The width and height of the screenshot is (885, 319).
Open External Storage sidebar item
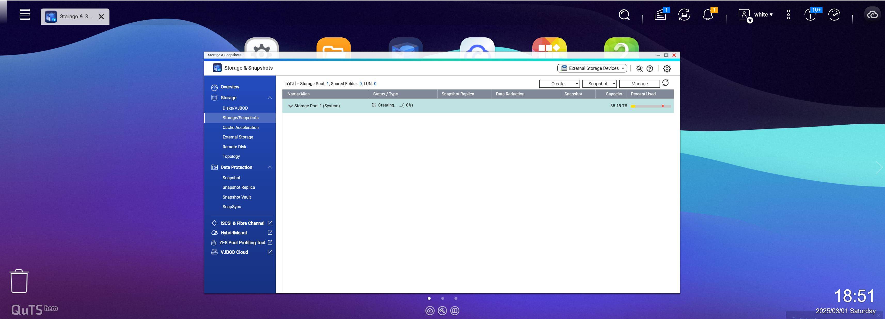pyautogui.click(x=238, y=137)
